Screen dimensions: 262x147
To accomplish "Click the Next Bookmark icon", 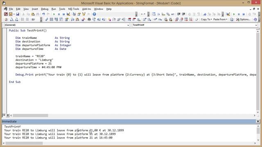I will point(209,14).
